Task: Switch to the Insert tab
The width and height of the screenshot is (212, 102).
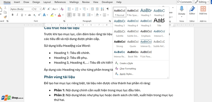Action: (17, 2)
